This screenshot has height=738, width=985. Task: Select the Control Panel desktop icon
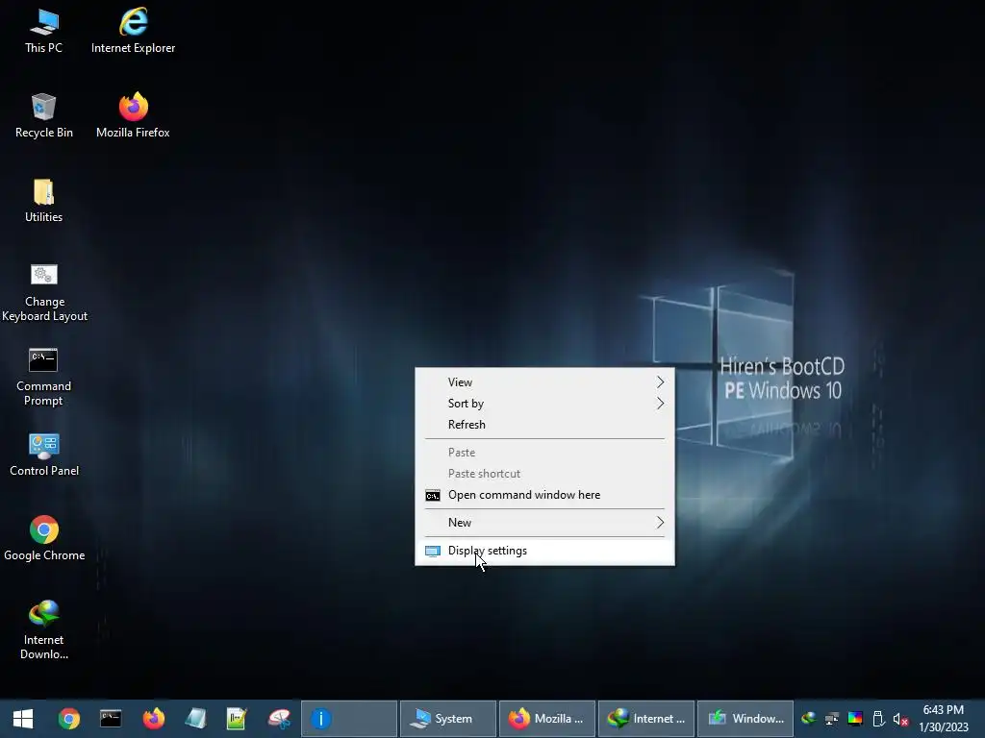tap(44, 455)
